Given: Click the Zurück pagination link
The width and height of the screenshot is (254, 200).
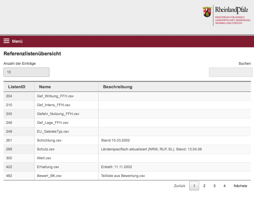Looking at the screenshot, I should coord(180,186).
